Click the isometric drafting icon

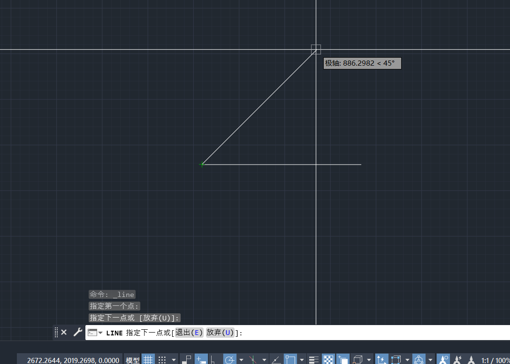click(x=253, y=360)
